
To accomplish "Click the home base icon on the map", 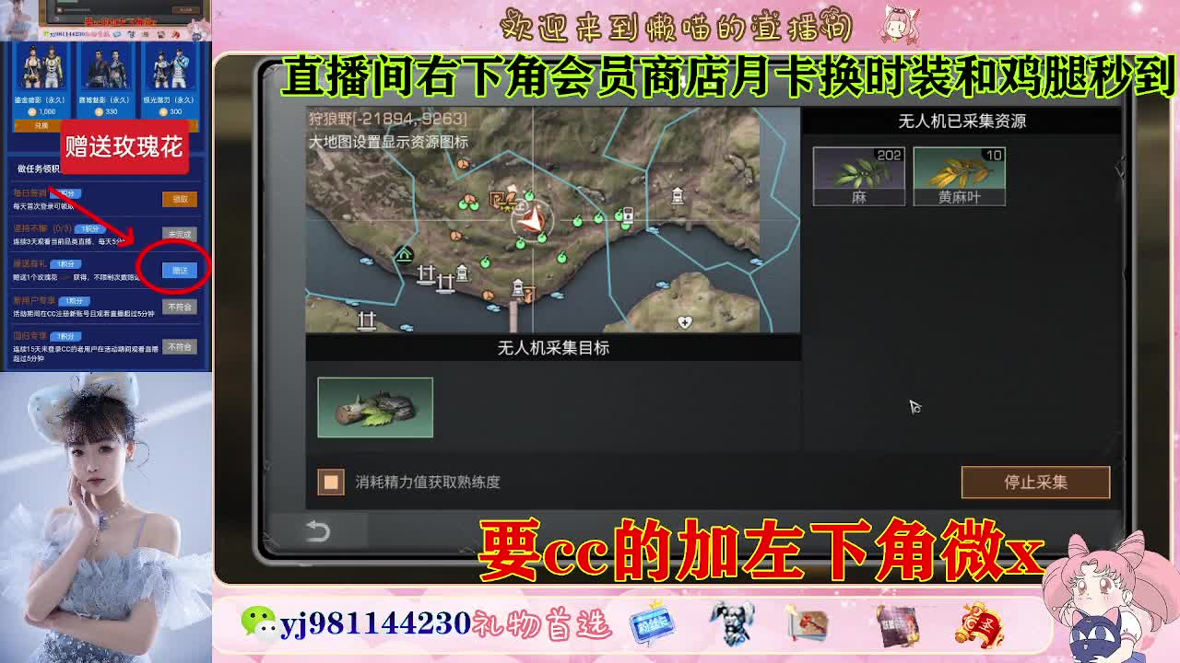I will coord(405,253).
